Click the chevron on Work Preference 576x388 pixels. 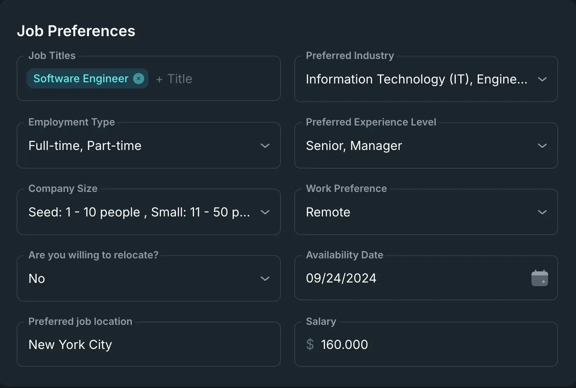pos(542,212)
